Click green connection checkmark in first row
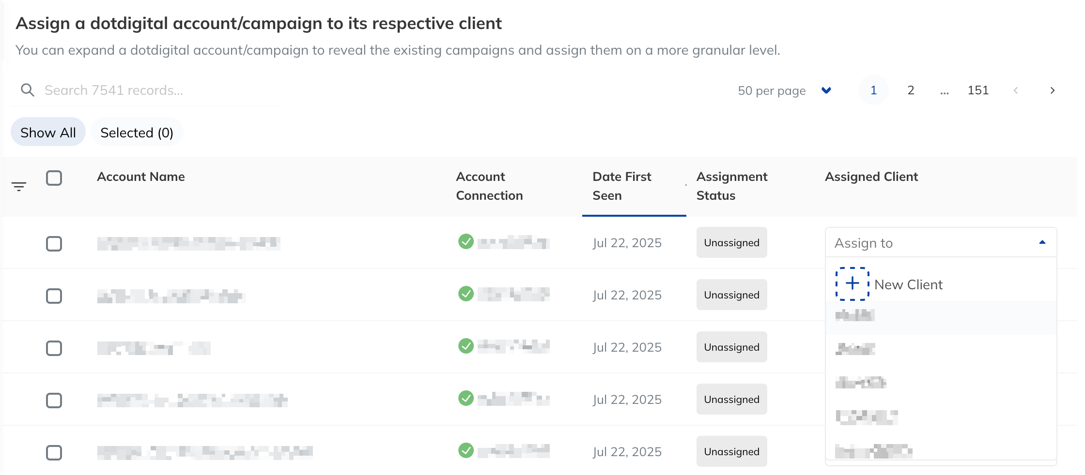This screenshot has width=1085, height=475. pos(466,241)
